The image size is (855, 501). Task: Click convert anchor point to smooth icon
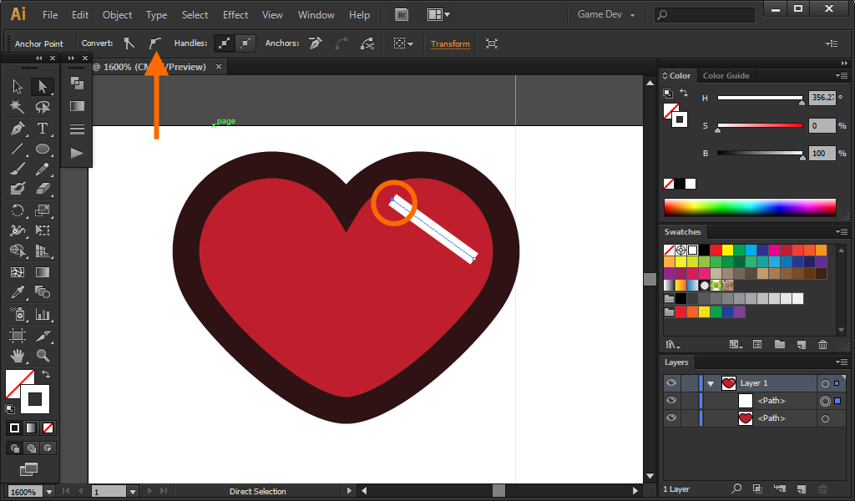coord(154,43)
